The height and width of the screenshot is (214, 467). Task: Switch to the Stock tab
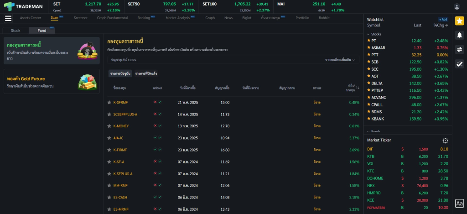coord(16,31)
